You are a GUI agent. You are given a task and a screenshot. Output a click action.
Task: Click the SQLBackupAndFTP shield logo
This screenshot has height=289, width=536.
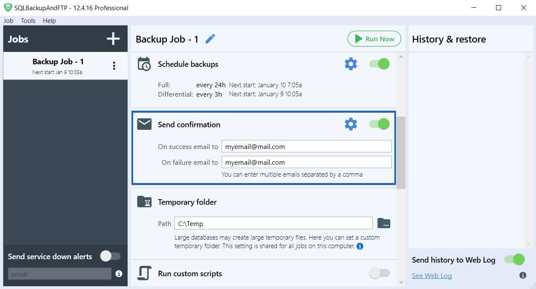pos(8,8)
